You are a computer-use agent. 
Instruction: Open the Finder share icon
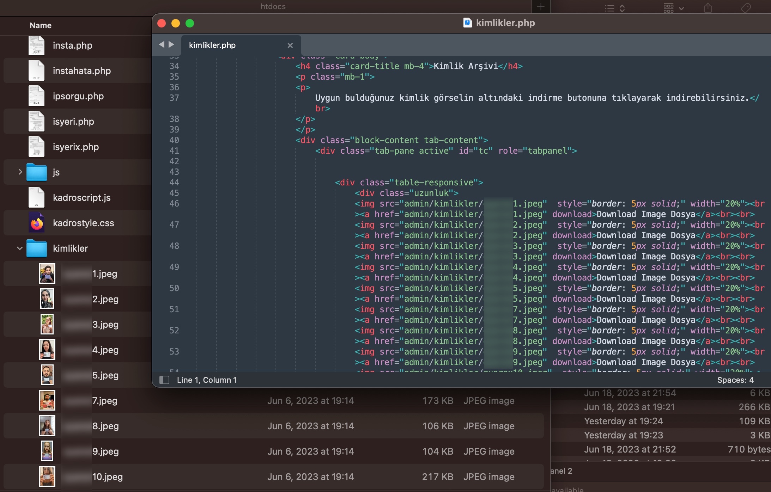pyautogui.click(x=708, y=8)
